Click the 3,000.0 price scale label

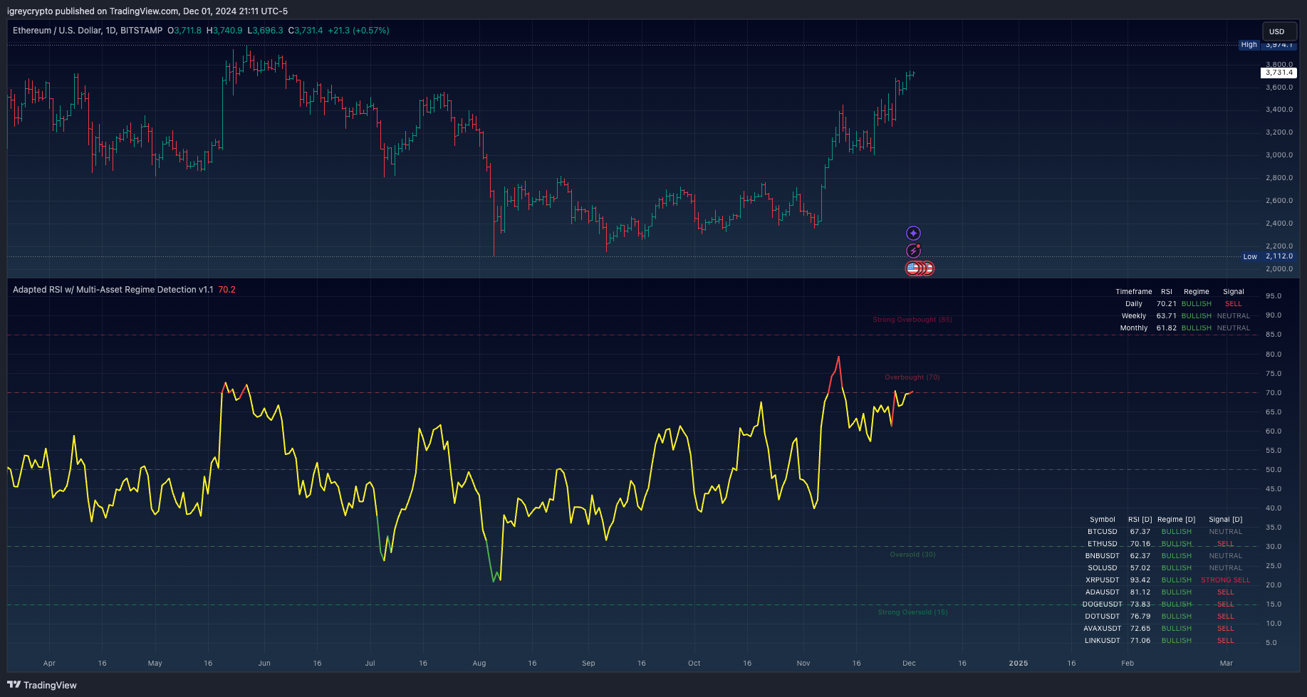pyautogui.click(x=1279, y=155)
